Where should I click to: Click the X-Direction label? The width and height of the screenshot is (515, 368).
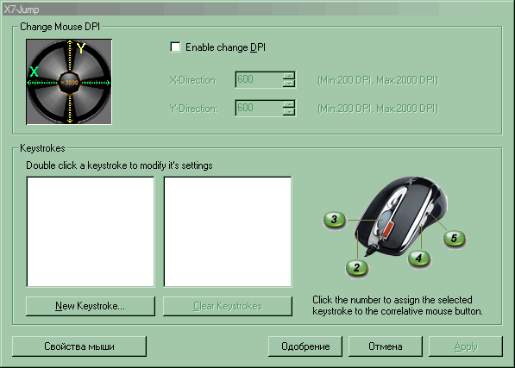(193, 80)
